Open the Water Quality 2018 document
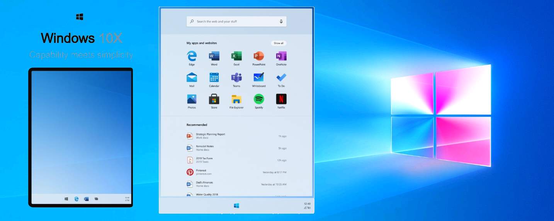The width and height of the screenshot is (554, 221). 236,195
